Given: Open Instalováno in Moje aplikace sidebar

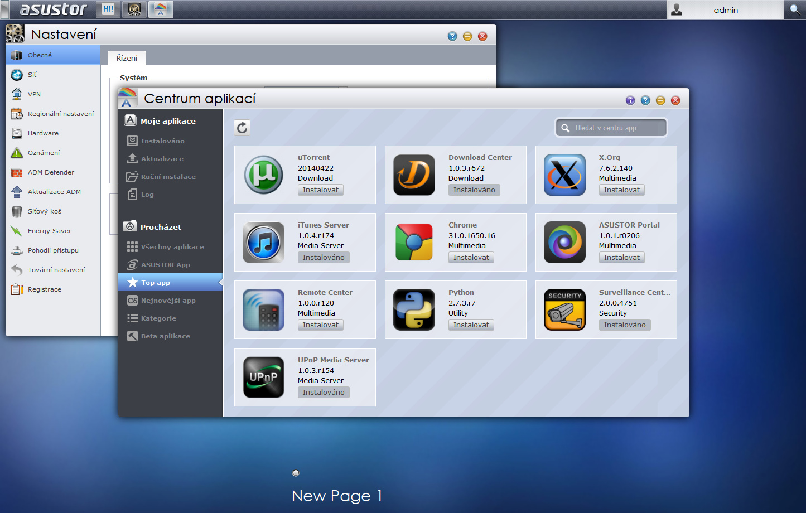Looking at the screenshot, I should pos(171,141).
